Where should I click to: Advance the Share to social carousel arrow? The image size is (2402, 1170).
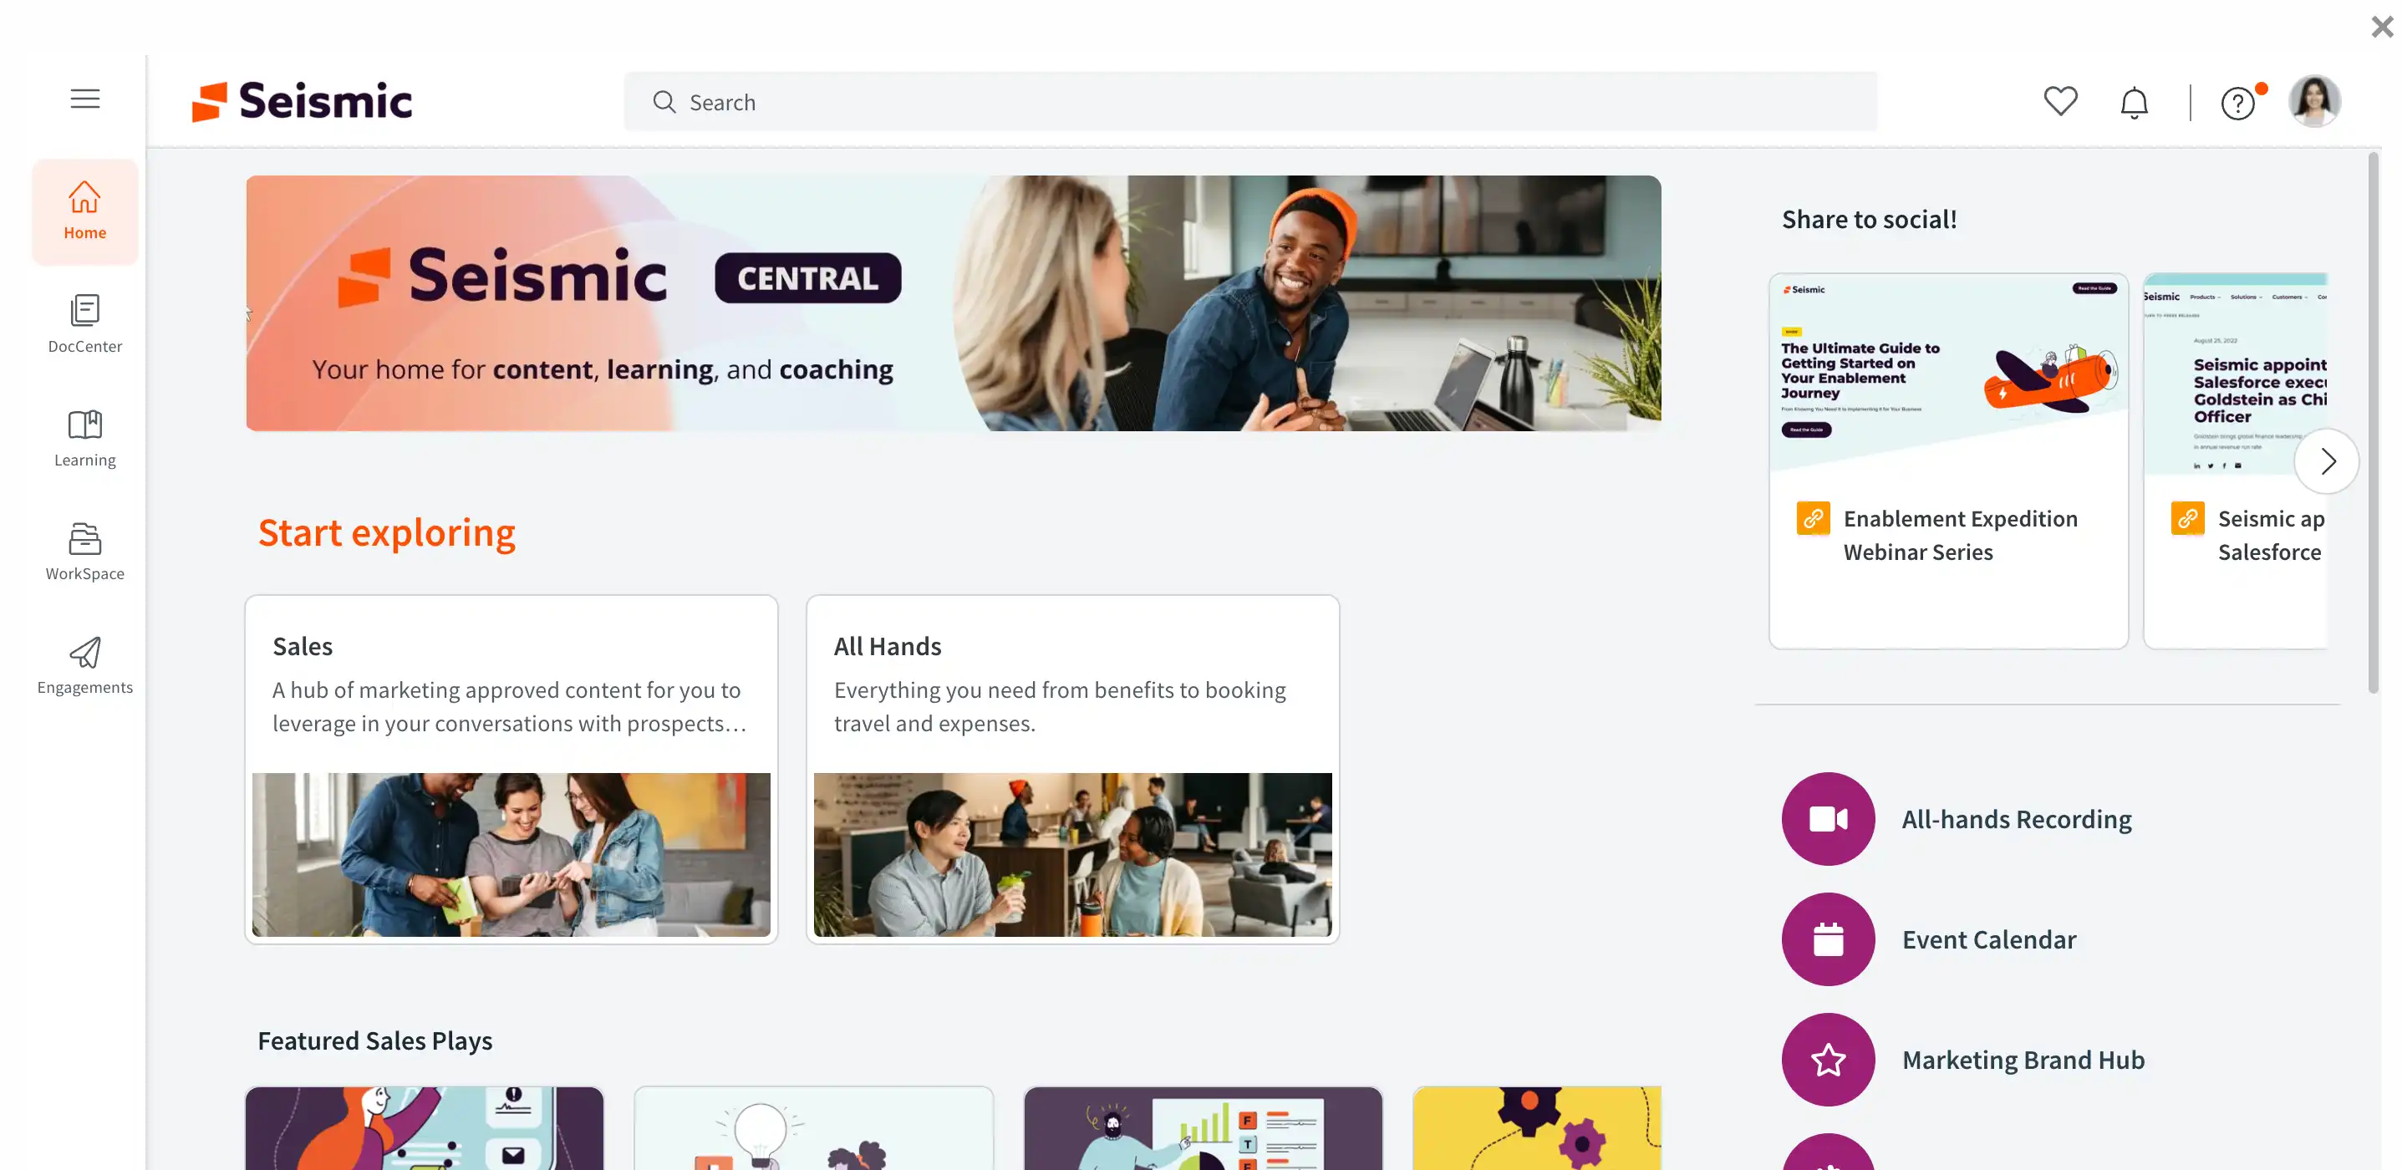point(2326,460)
